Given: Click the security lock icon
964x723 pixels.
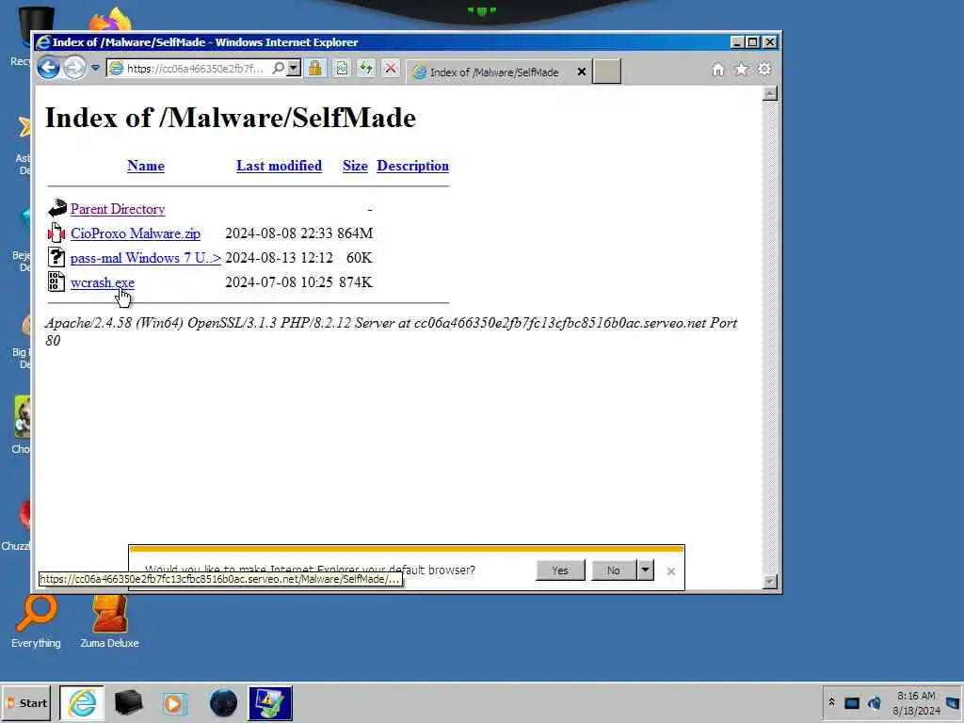Looking at the screenshot, I should click(x=315, y=68).
